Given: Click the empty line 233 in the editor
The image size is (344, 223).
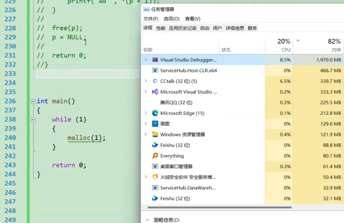Looking at the screenshot, I should point(88,74).
